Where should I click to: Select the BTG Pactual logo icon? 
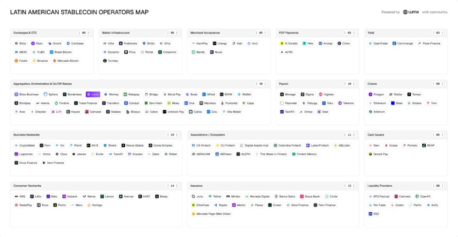[x=371, y=197]
